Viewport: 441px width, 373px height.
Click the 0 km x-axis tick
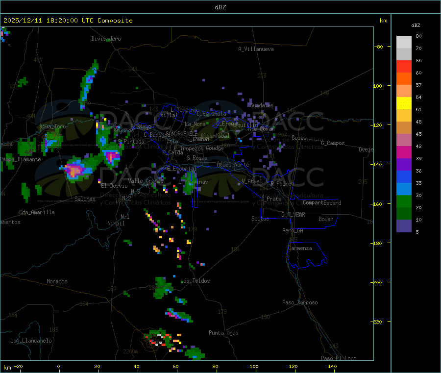[58, 367]
